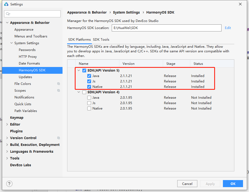Collapse the SDK(API Version 4) group
The image size is (249, 192).
(79, 92)
